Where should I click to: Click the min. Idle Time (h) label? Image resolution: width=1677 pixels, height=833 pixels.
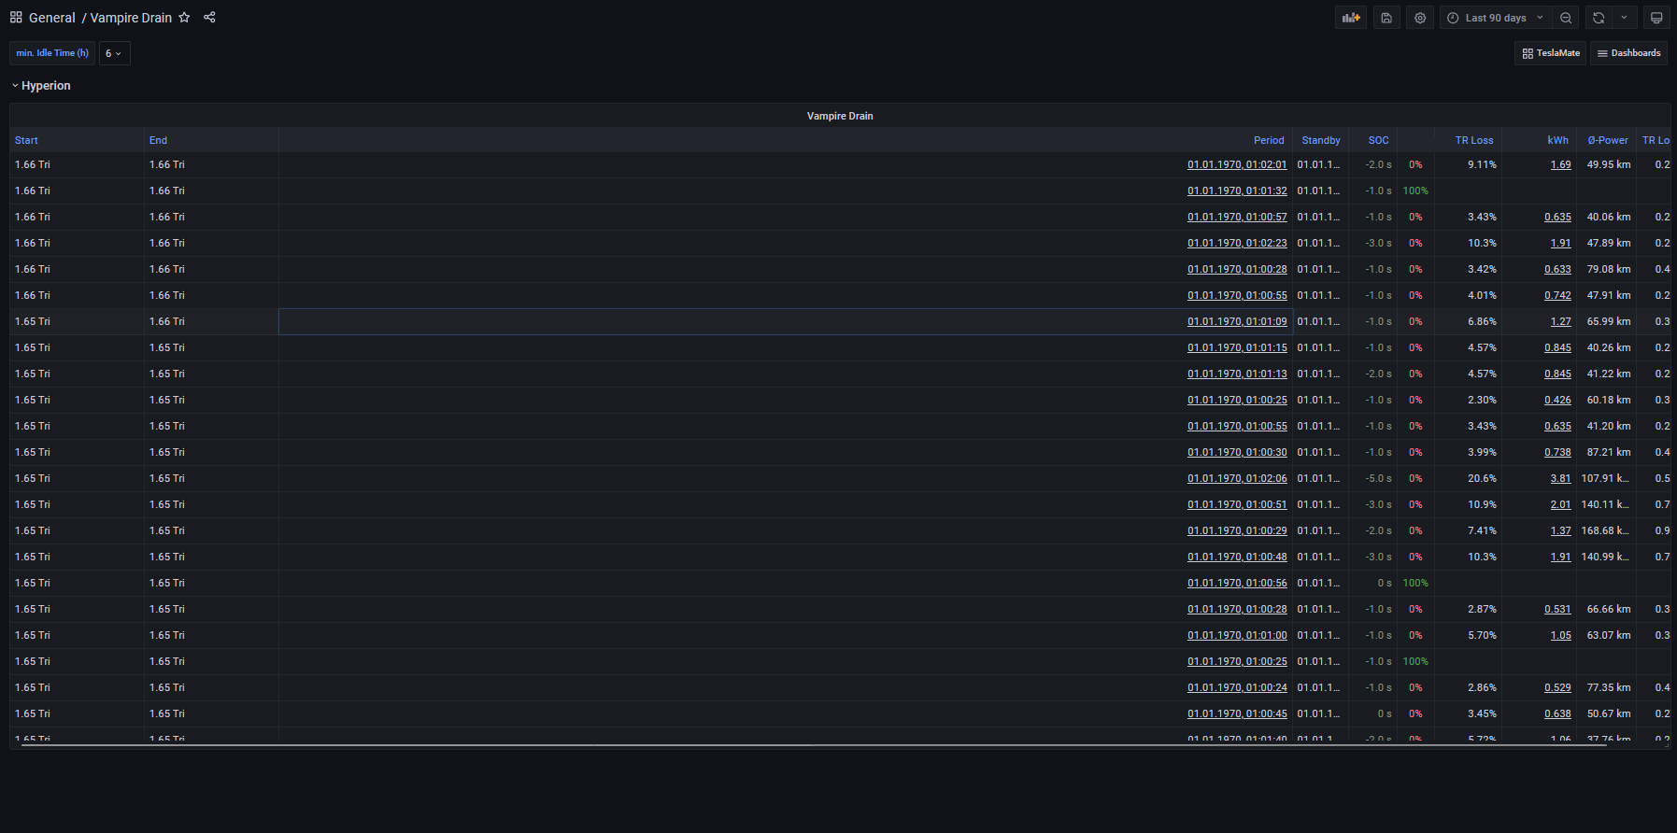[x=52, y=53]
